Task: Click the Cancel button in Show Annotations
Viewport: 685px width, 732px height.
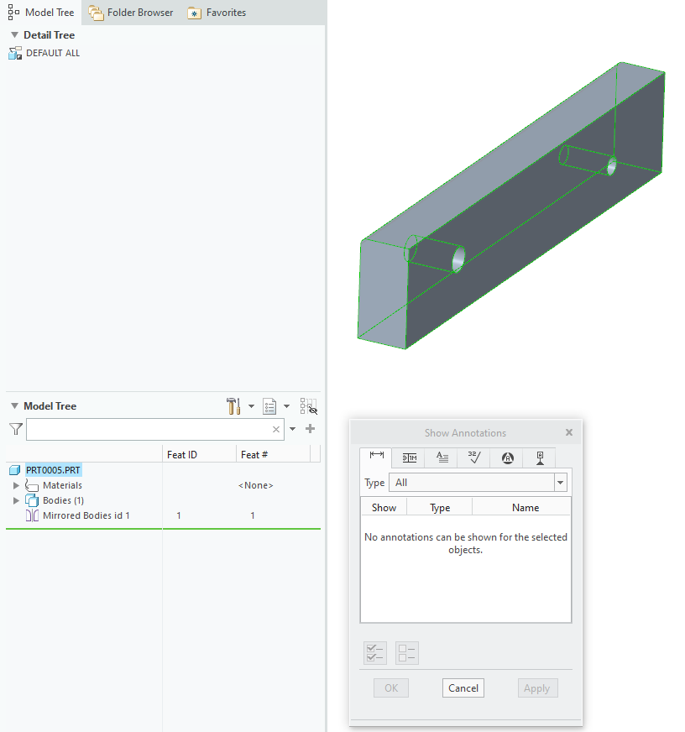Action: (x=463, y=688)
